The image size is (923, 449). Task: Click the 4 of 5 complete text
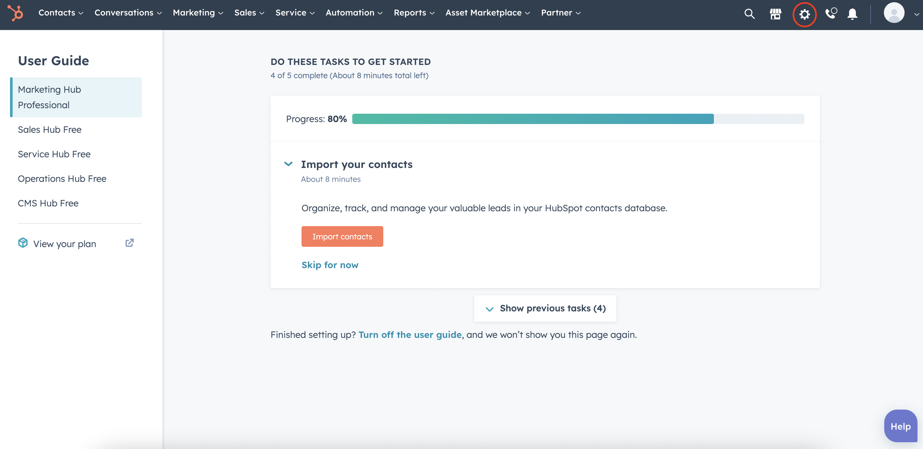pyautogui.click(x=349, y=76)
